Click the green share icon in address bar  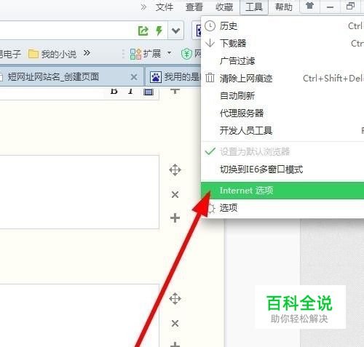tap(143, 31)
